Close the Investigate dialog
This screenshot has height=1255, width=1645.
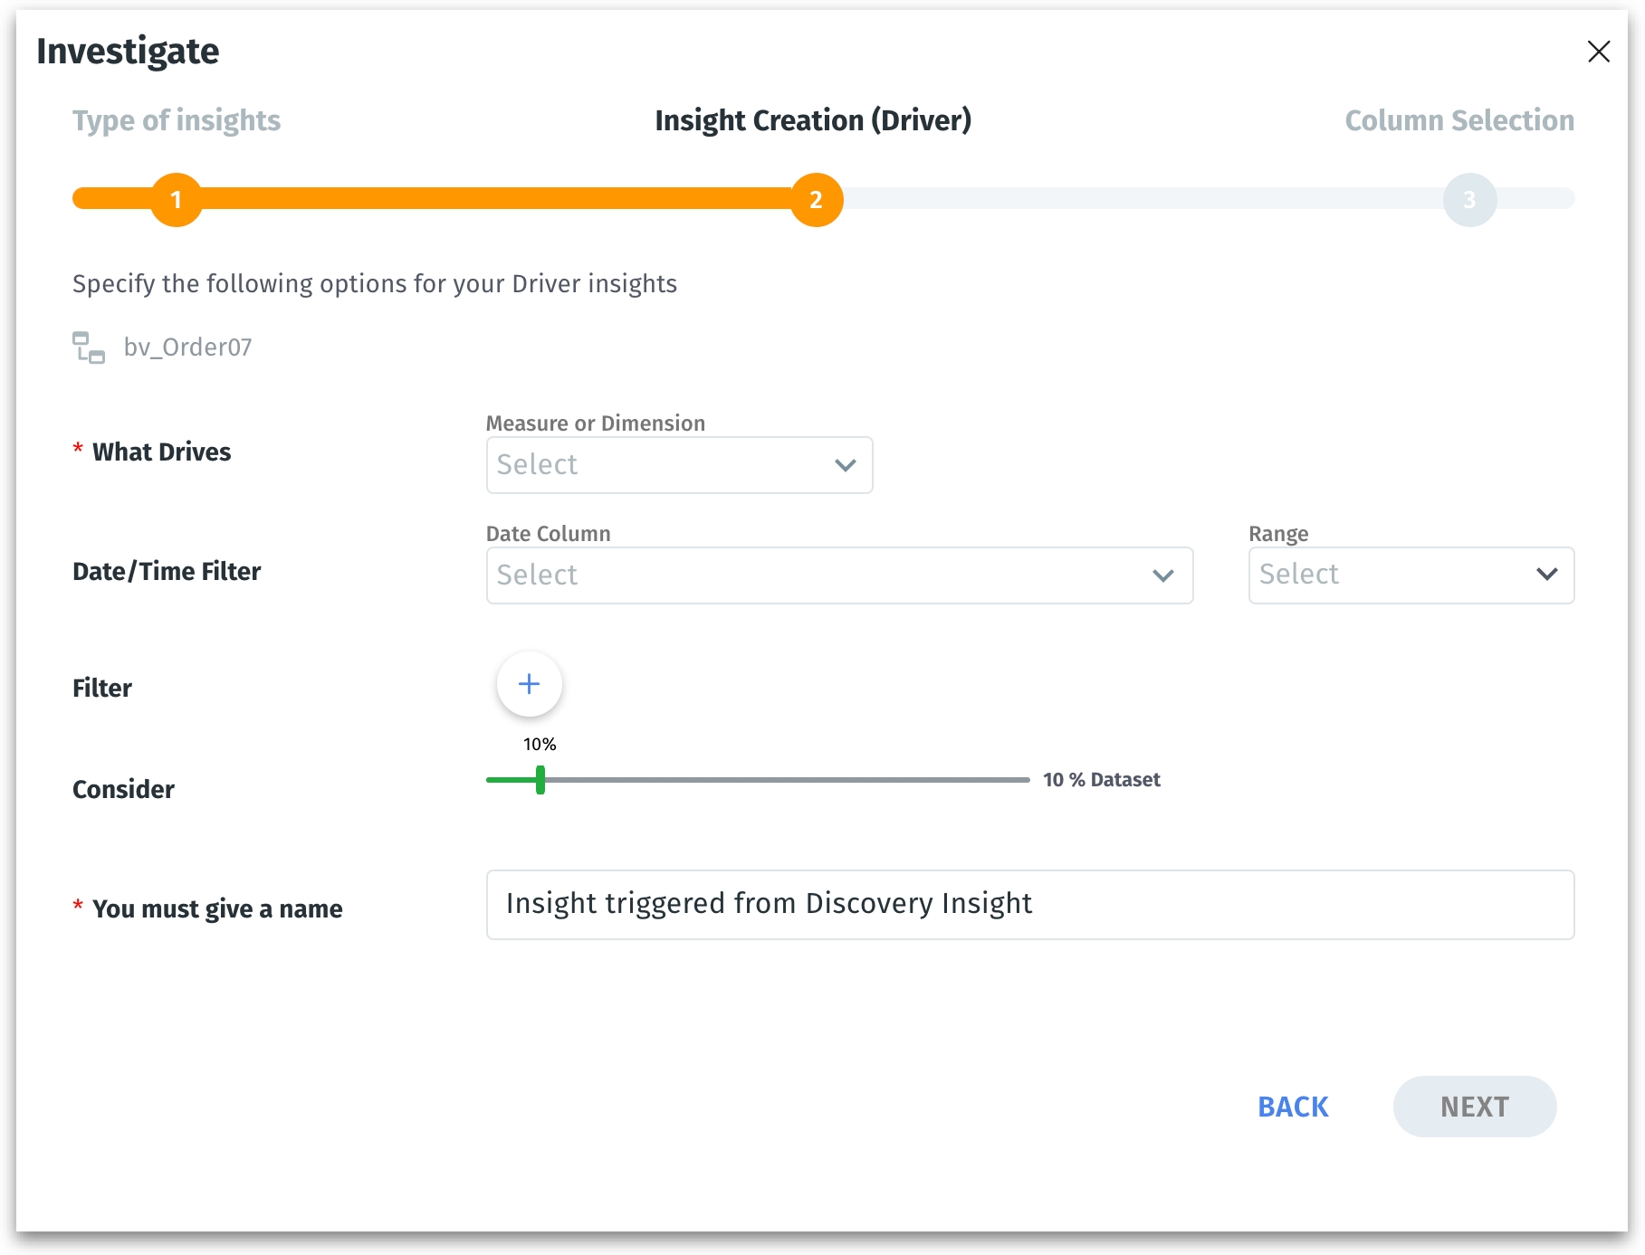click(x=1598, y=52)
